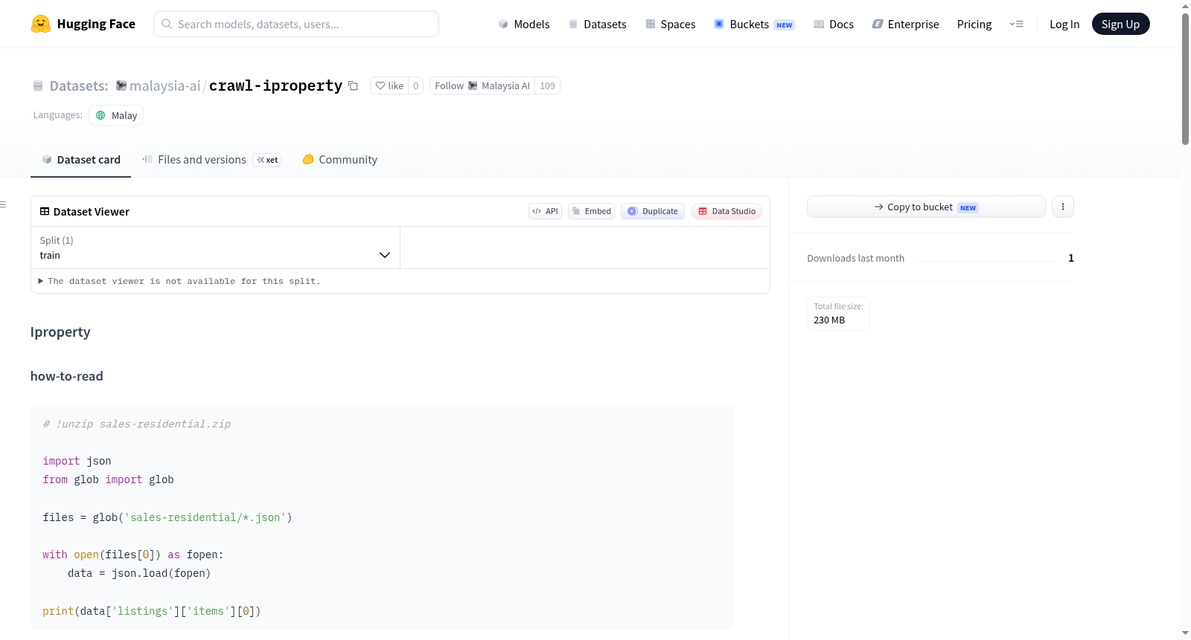Click the Hugging Face logo icon

tap(41, 24)
